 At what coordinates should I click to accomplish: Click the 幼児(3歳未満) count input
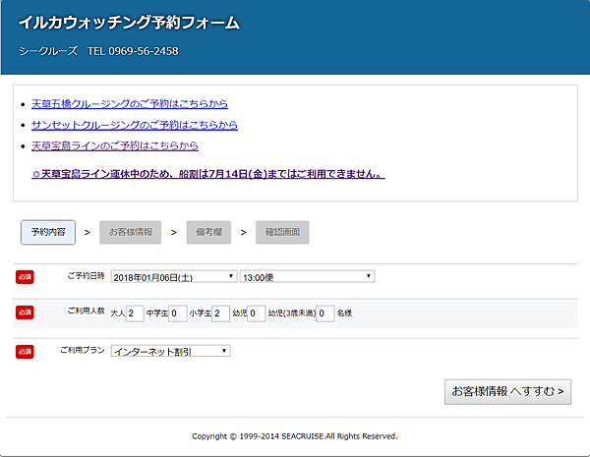point(325,314)
